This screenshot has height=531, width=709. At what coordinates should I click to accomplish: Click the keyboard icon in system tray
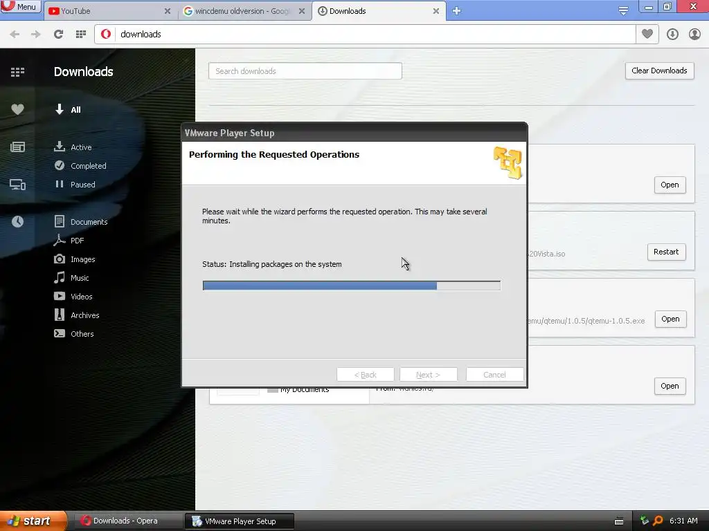tap(619, 521)
